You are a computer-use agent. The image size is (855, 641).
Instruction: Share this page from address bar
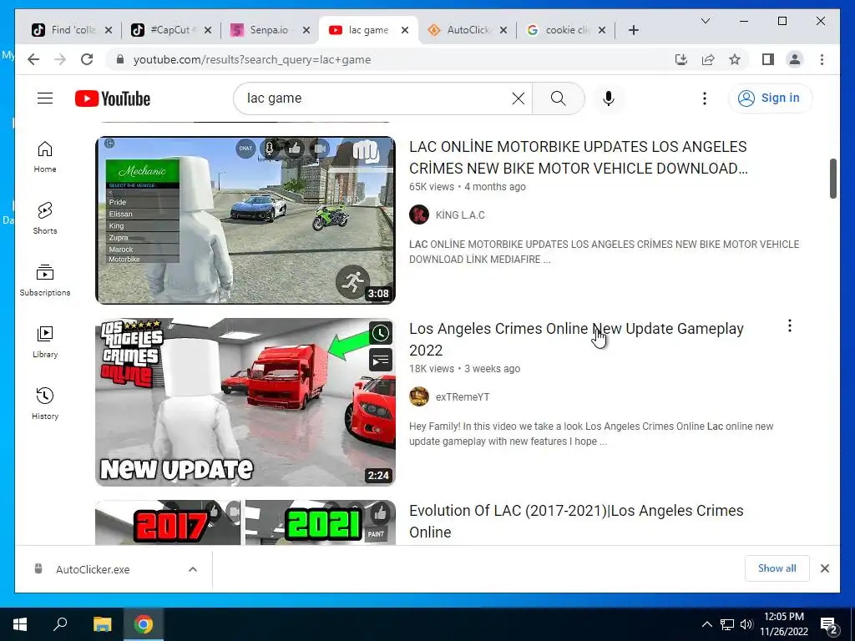(708, 59)
